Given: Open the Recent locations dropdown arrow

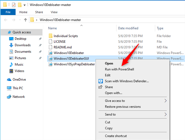Looking at the screenshot, I should click(x=20, y=20).
